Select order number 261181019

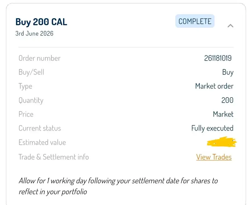click(x=218, y=58)
